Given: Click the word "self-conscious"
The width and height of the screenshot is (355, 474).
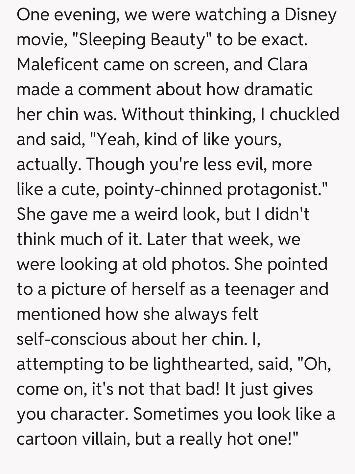Looking at the screenshot, I should pyautogui.click(x=71, y=339).
